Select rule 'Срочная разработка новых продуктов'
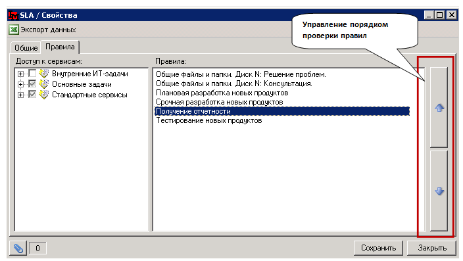The height and width of the screenshot is (261, 463). 220,102
